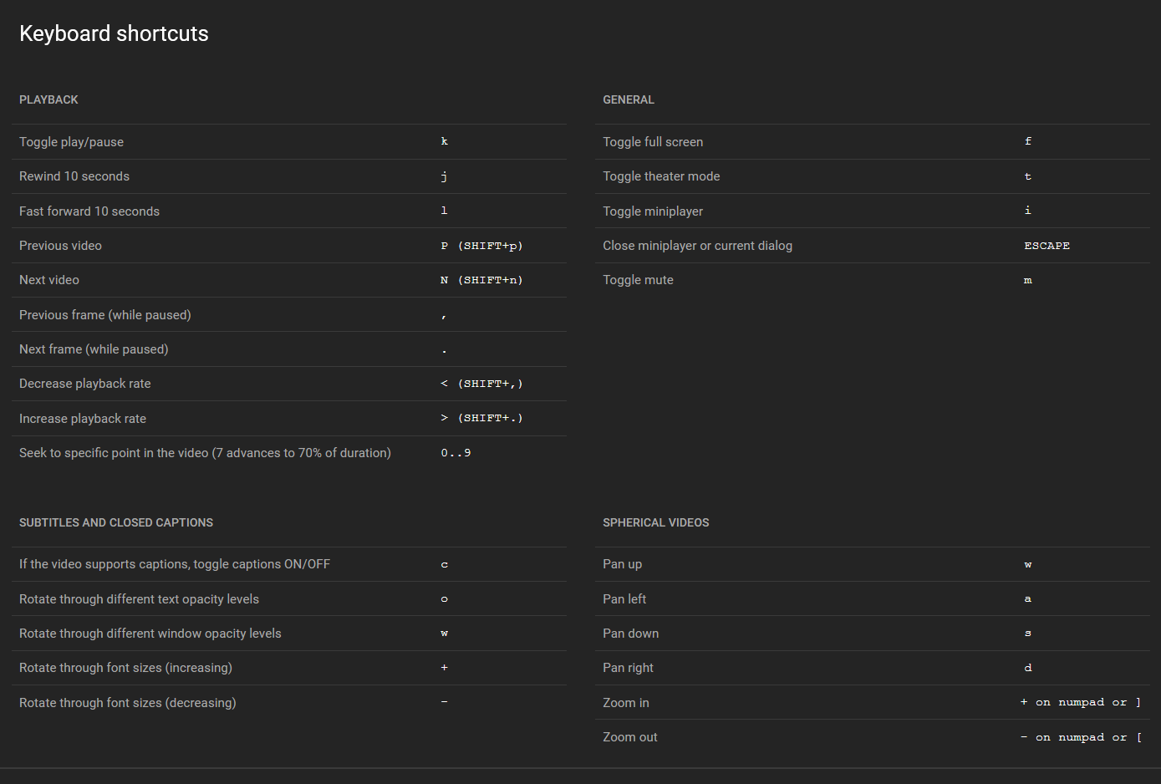This screenshot has width=1161, height=784.
Task: Select Rotate through font sizes (increasing) entry
Action: click(x=125, y=668)
